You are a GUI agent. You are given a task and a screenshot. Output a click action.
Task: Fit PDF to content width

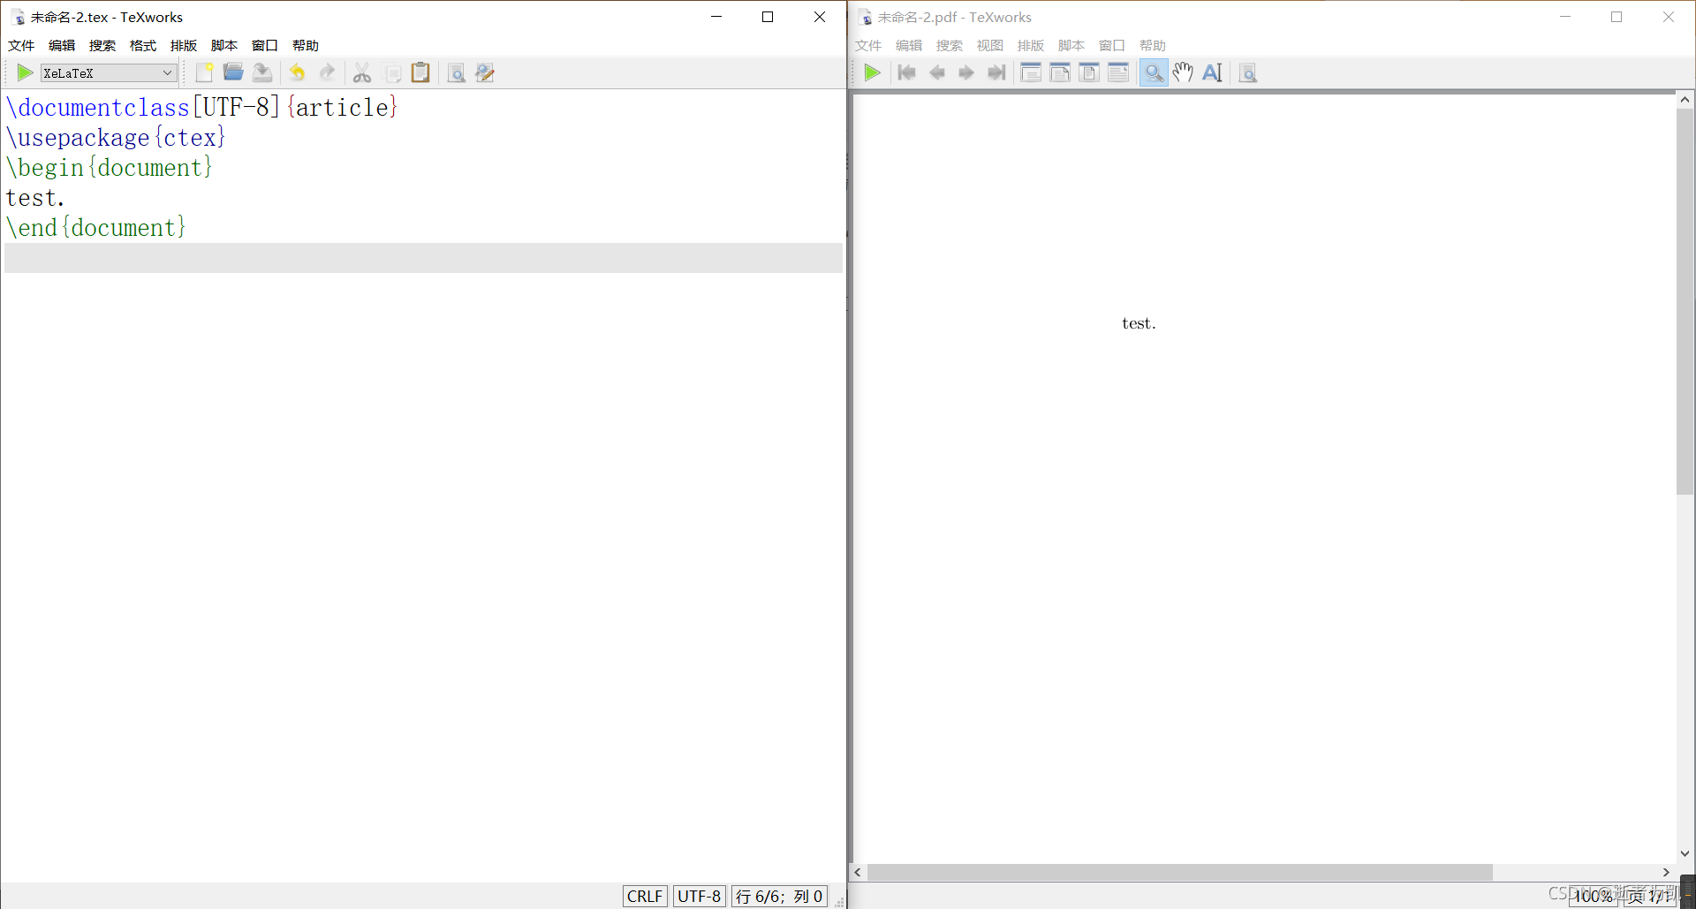(x=1118, y=72)
